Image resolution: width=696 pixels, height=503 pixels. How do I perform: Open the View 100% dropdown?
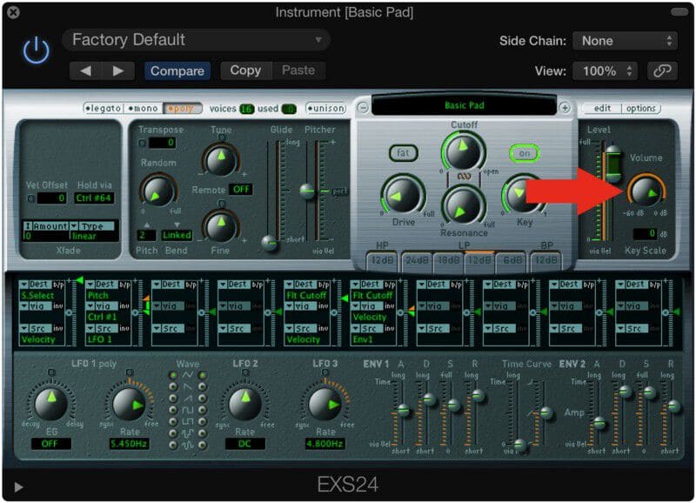pos(605,70)
